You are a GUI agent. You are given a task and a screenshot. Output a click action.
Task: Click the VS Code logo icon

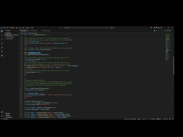[1, 28]
